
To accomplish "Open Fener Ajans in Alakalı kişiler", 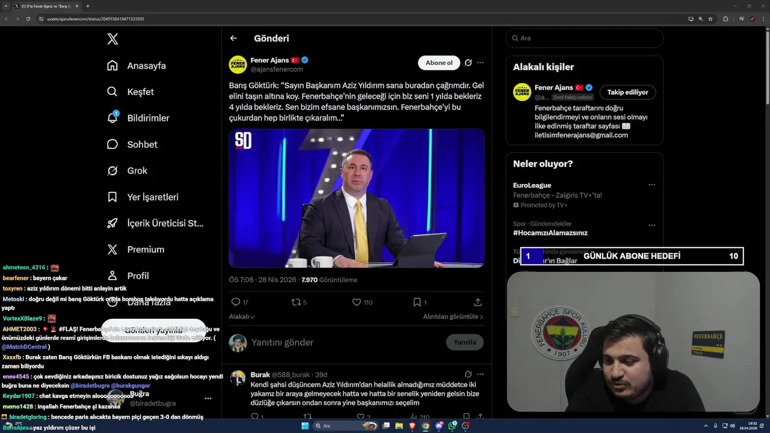I will (x=552, y=88).
